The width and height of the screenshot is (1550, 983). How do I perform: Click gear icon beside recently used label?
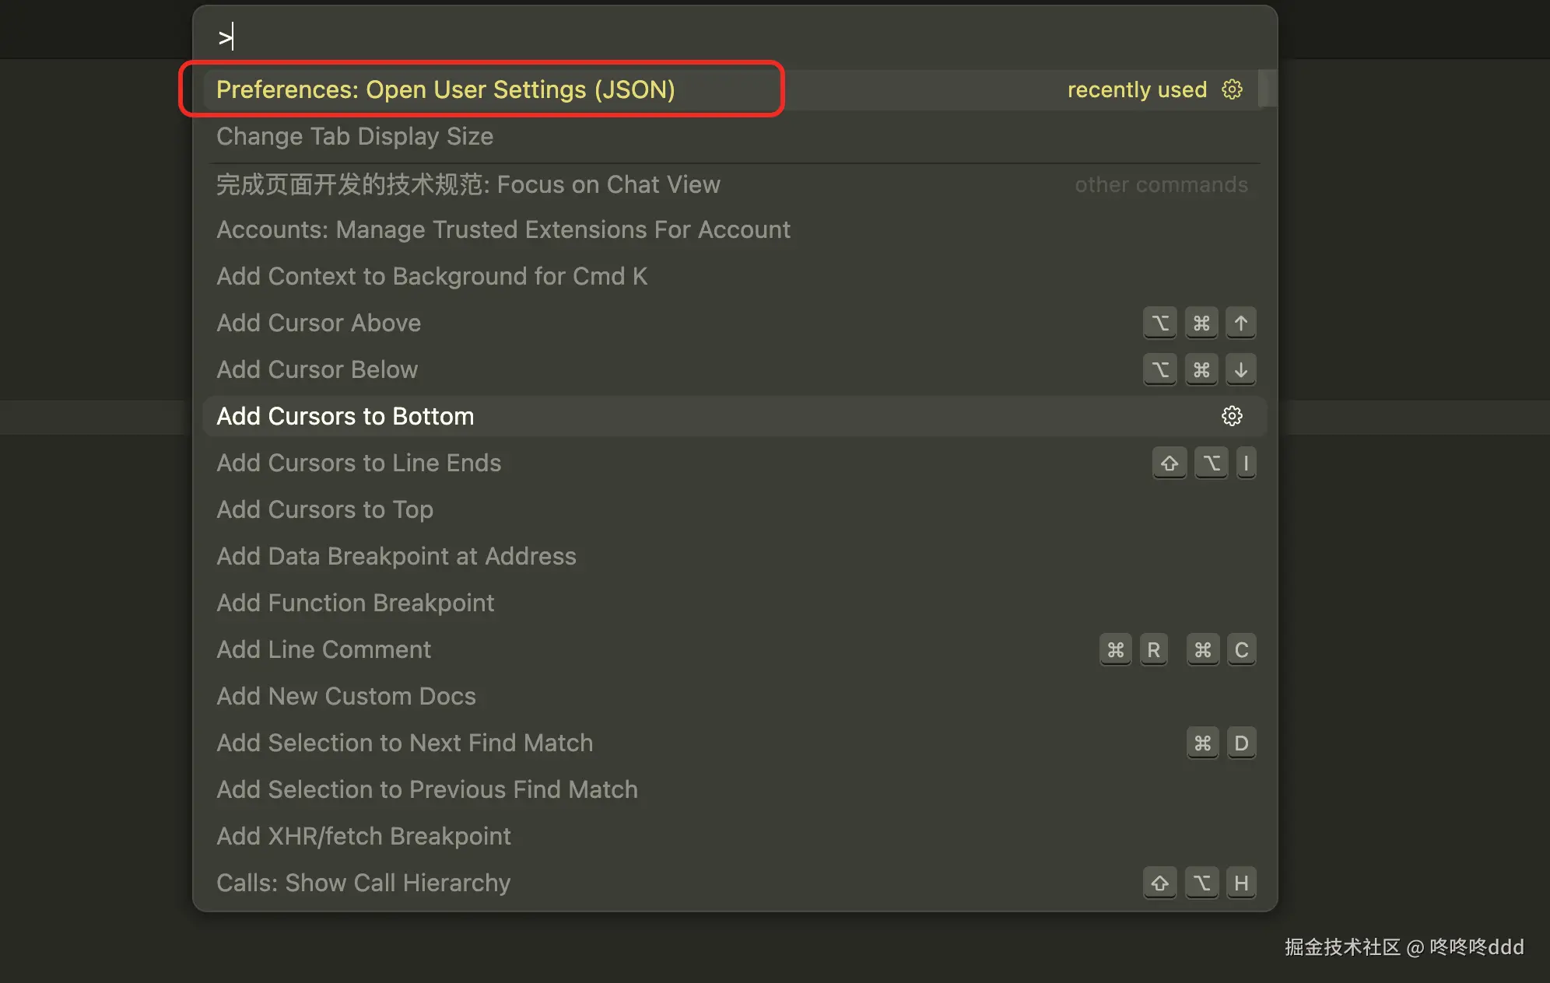1232,89
